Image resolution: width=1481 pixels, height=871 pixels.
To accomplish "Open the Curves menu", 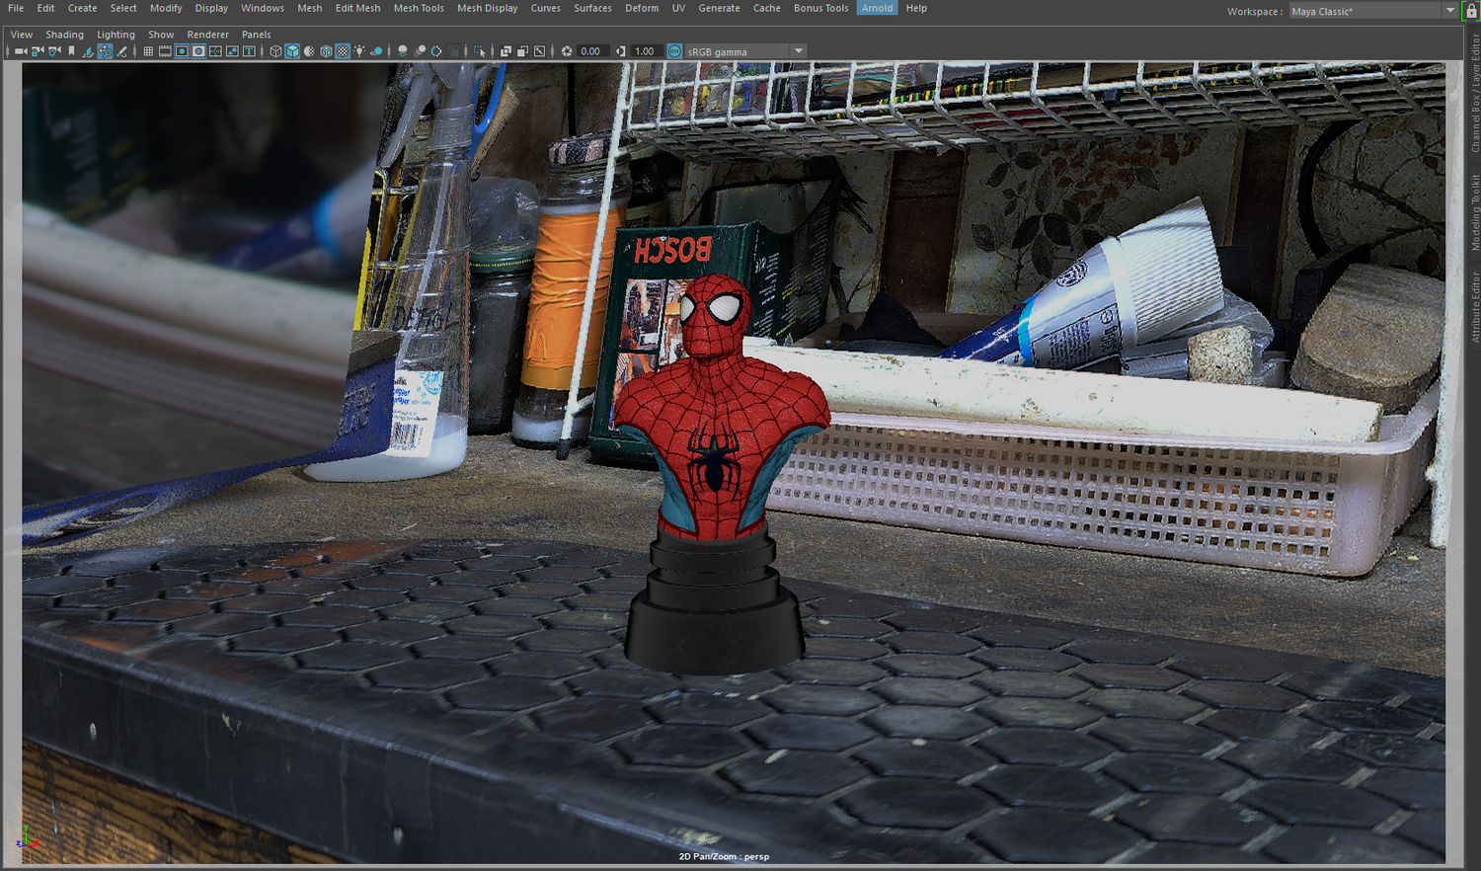I will [546, 8].
